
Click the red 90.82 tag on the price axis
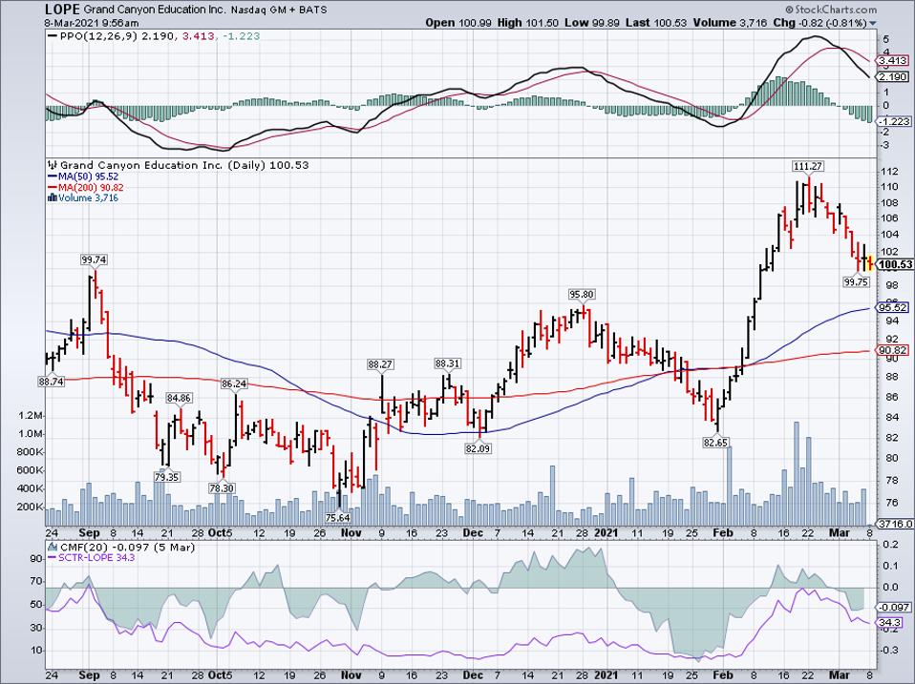point(893,350)
